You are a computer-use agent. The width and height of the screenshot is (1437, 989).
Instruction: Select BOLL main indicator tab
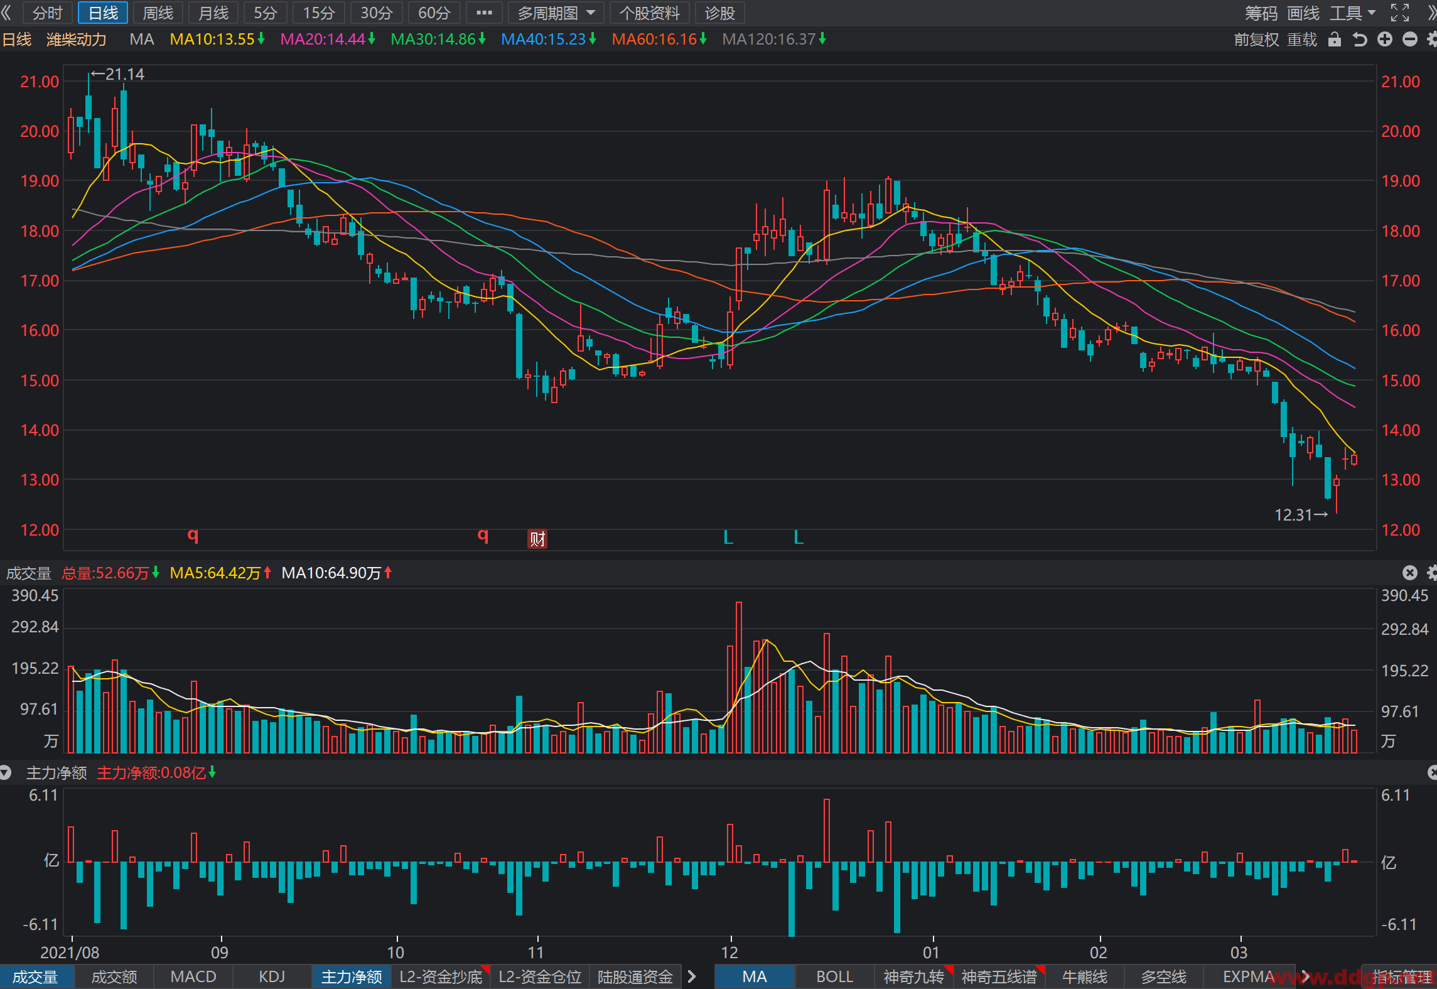pos(834,977)
